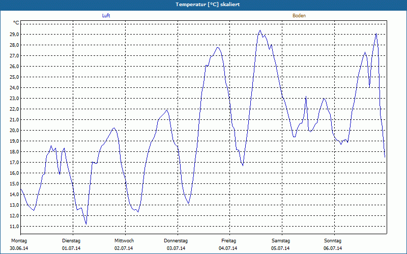Viewport: 407px width, 254px height.
Task: Click the date 03.07.14
Action: click(x=176, y=248)
